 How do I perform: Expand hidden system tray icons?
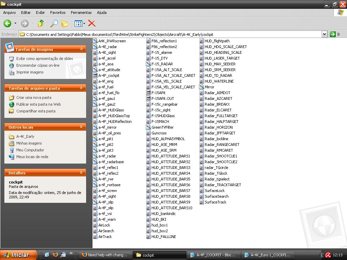click(322, 255)
